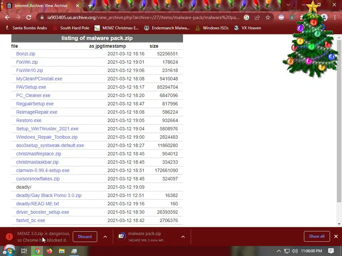The height and width of the screenshot is (256, 342).
Task: Click the browser back arrow
Action: point(7,17)
